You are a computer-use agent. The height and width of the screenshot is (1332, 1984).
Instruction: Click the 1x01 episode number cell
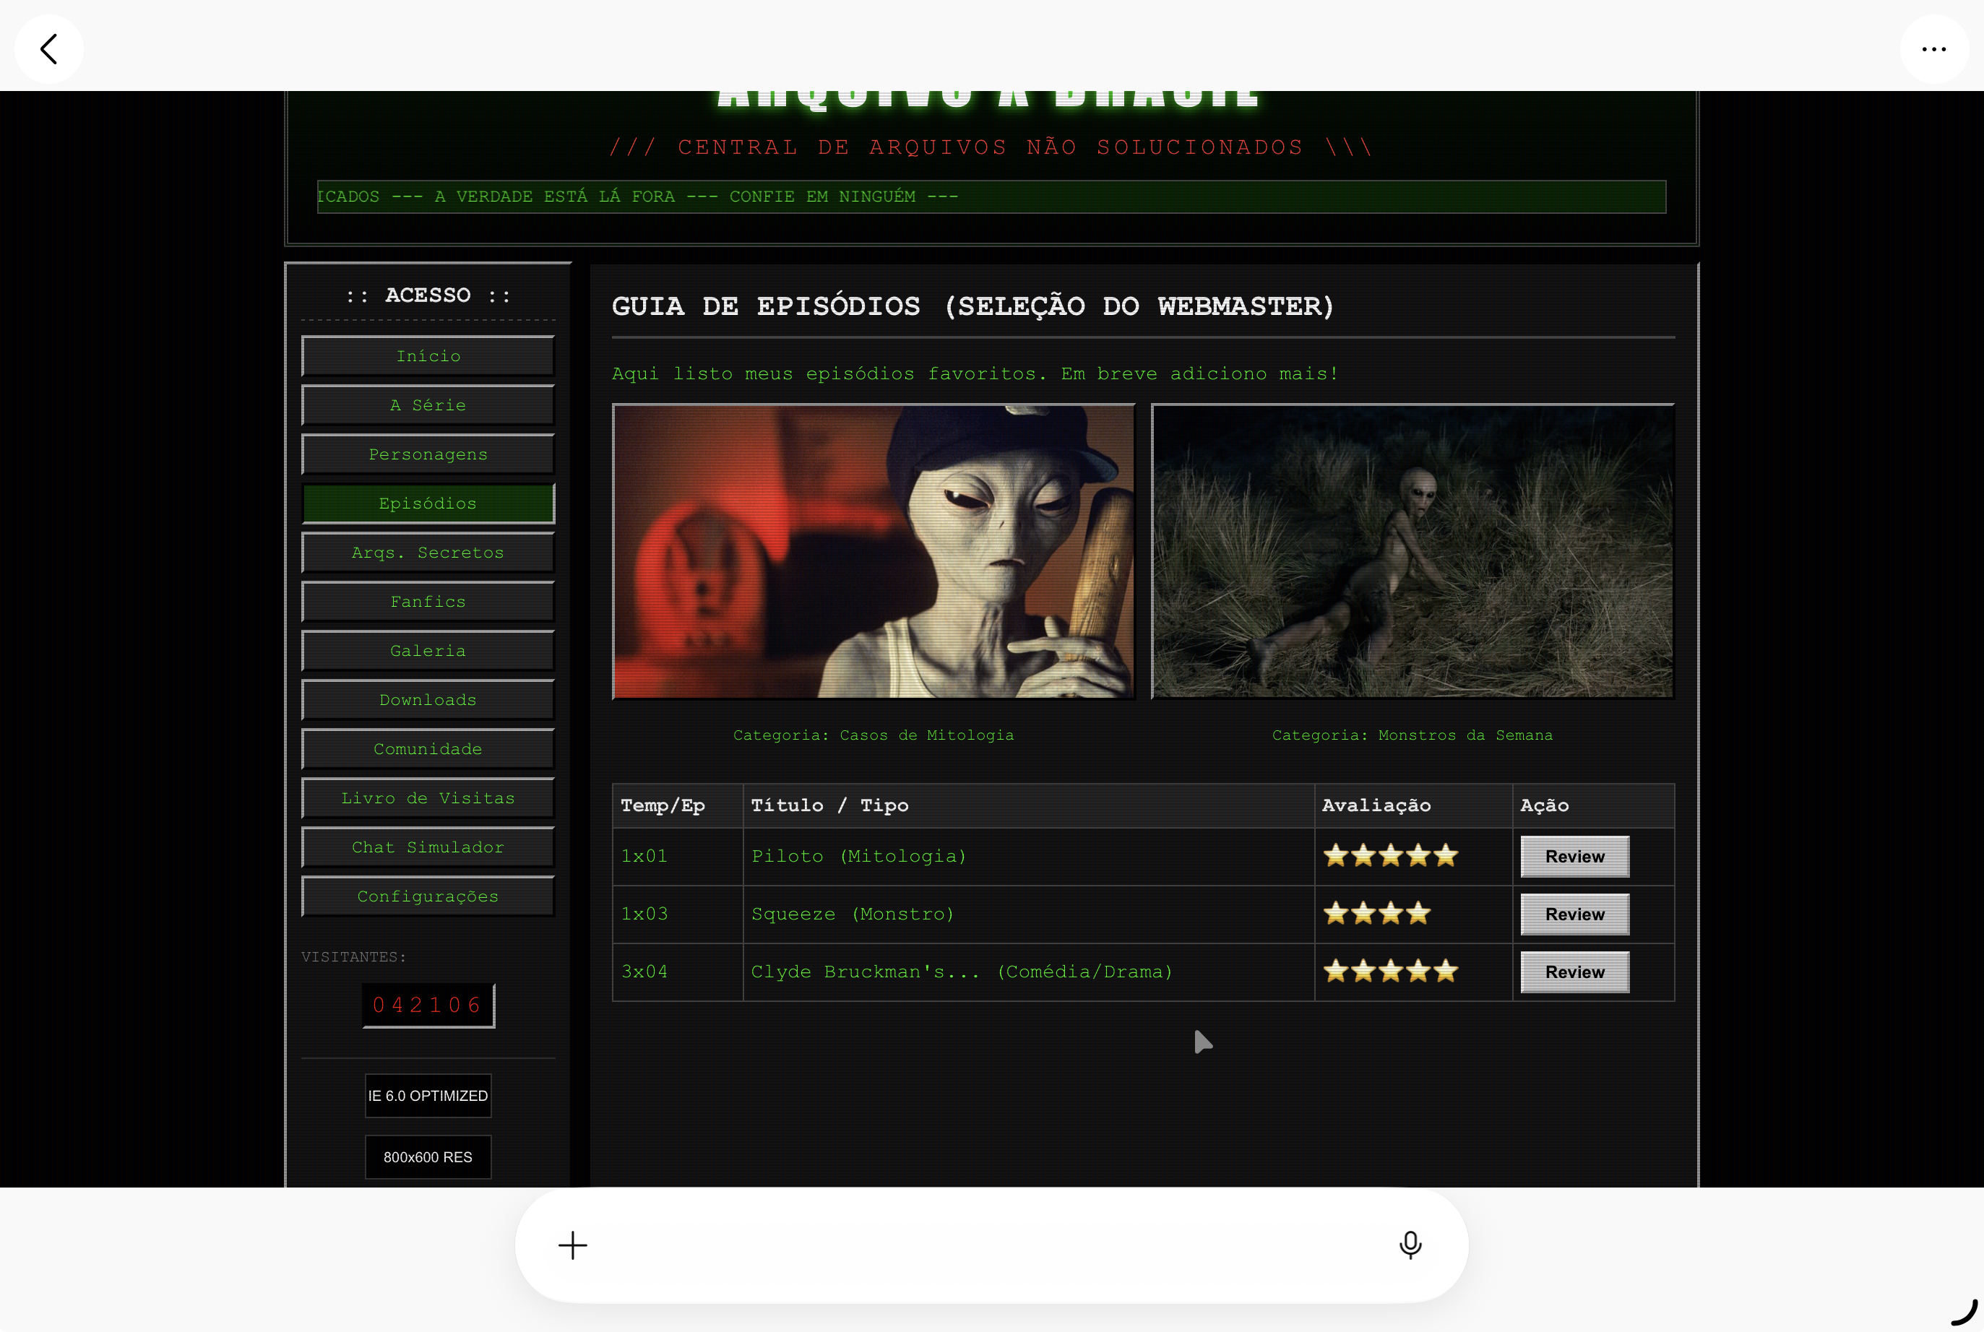[678, 856]
